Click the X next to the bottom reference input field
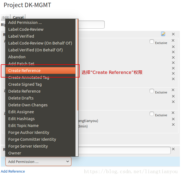Image resolution: width=181 pixels, height=177 pixels. (173, 149)
